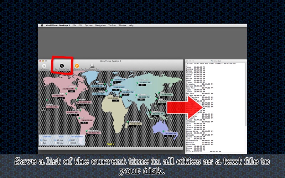Image resolution: width=285 pixels, height=178 pixels.
Task: Open the Options menu
Action: click(x=89, y=25)
